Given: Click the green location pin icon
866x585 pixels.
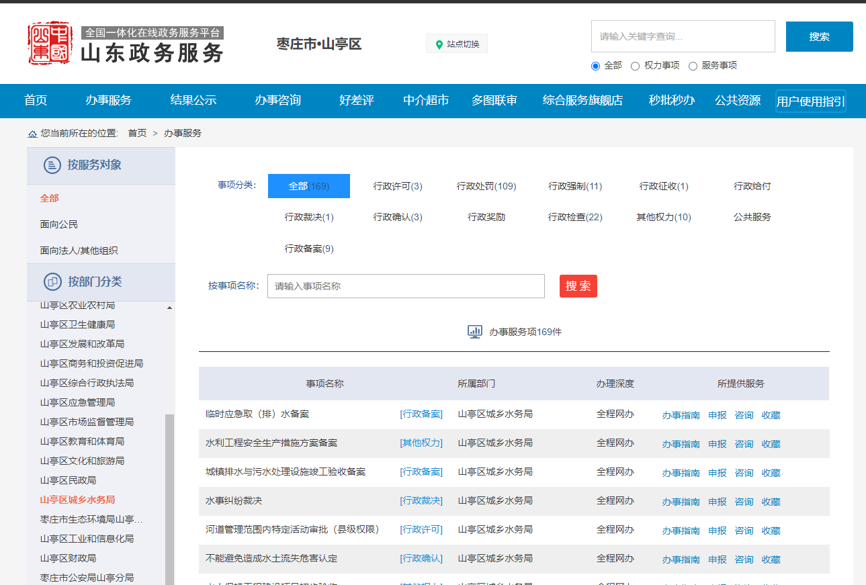Looking at the screenshot, I should point(439,44).
